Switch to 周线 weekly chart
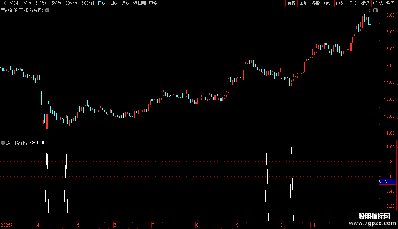Viewport: 398px width, 229px height. (x=114, y=3)
